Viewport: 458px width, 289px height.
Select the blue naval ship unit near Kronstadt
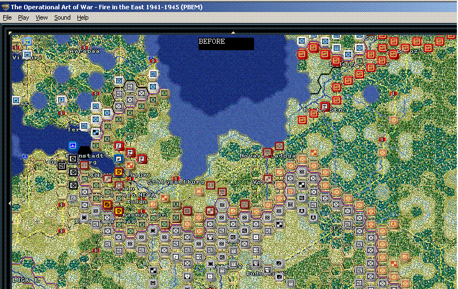pyautogui.click(x=73, y=145)
